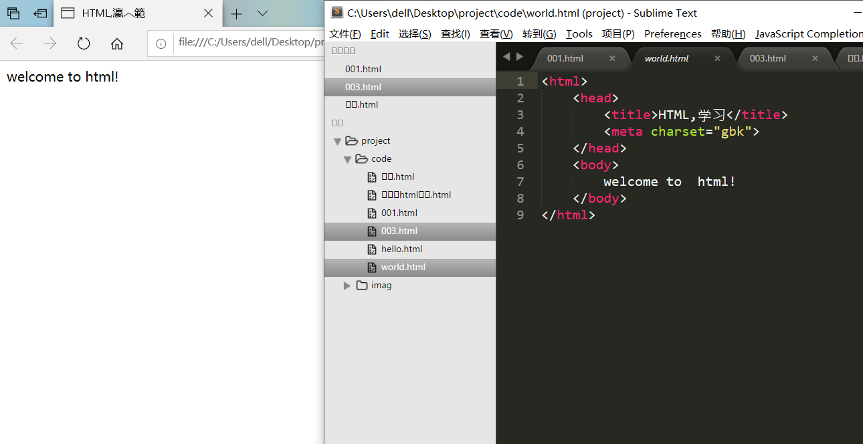Screen dimensions: 863x444
Task: Open the 查看(V) menu
Action: pos(496,34)
